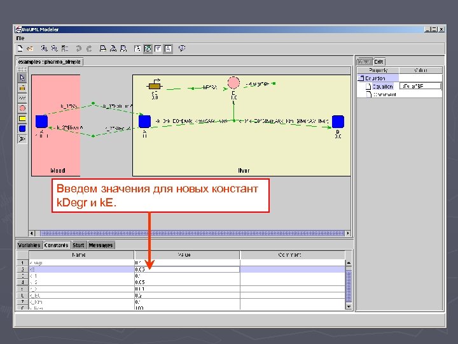Click the undo arrow icon
Viewport: 458px width, 344px height.
pos(79,48)
